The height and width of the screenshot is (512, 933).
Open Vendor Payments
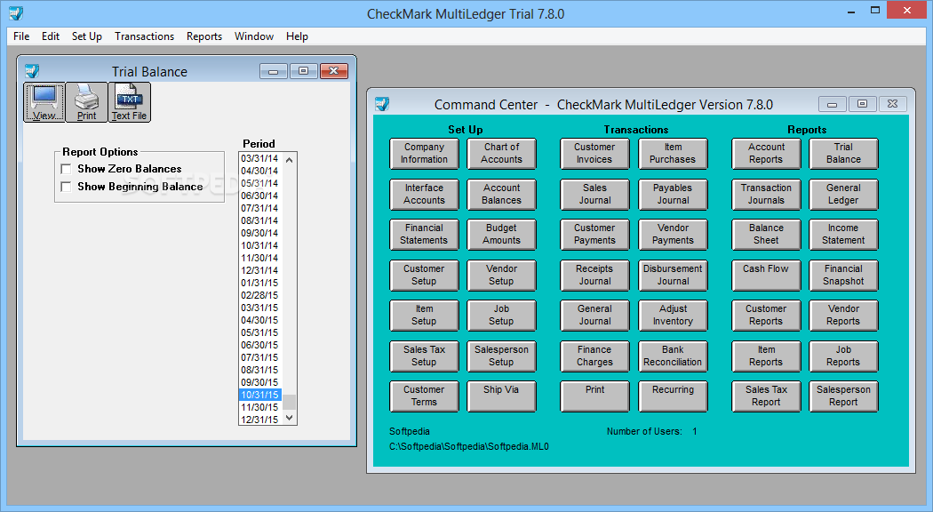[673, 235]
